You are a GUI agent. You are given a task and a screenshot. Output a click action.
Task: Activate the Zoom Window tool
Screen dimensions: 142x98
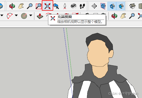pos(38,6)
